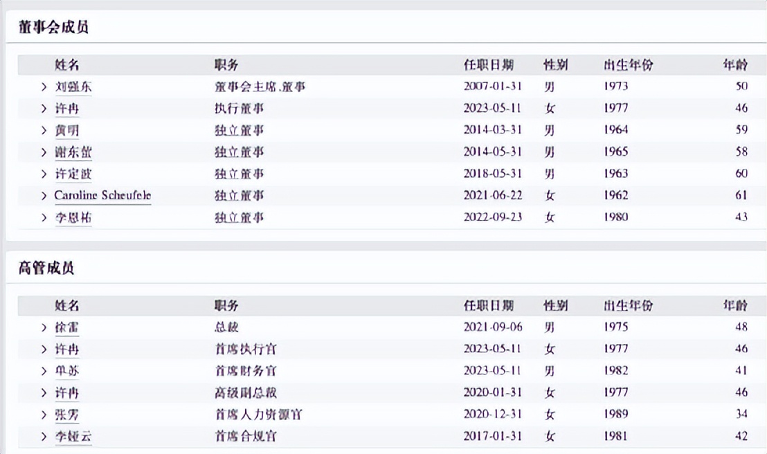The height and width of the screenshot is (454, 767).
Task: Expand the Caroline Scheufele row chevron
Action: (44, 196)
